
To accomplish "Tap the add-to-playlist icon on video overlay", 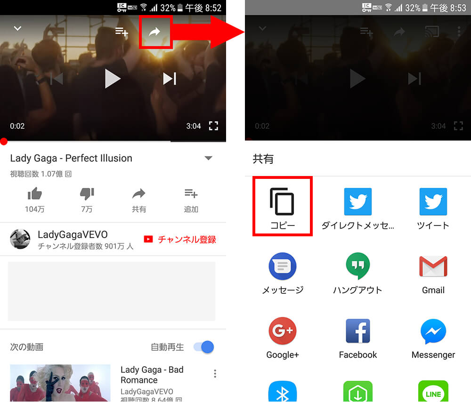I will pyautogui.click(x=122, y=31).
